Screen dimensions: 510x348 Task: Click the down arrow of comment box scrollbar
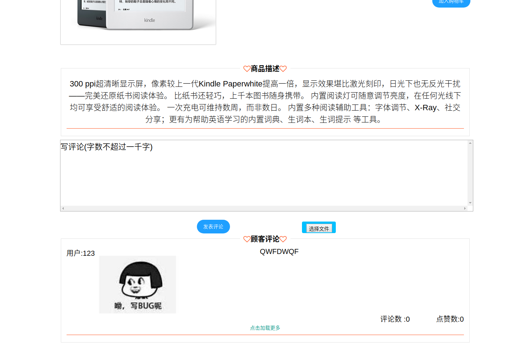[x=470, y=203]
